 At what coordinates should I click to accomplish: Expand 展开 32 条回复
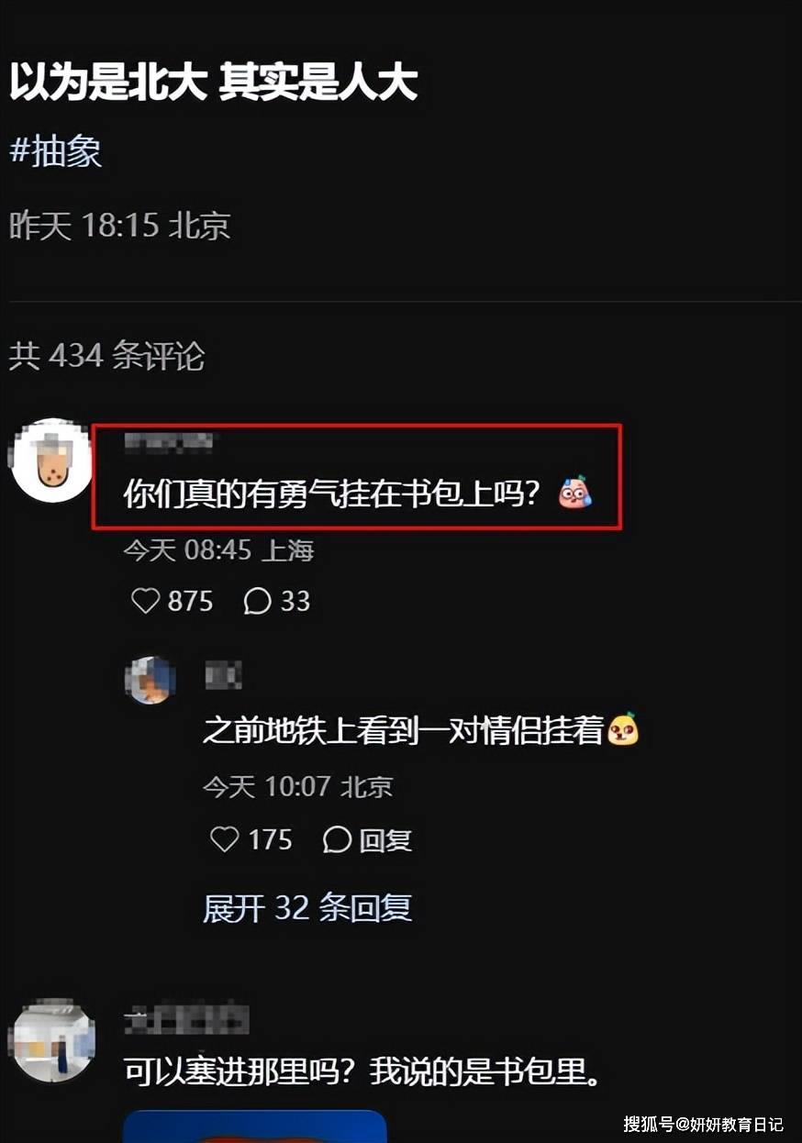pyautogui.click(x=307, y=908)
